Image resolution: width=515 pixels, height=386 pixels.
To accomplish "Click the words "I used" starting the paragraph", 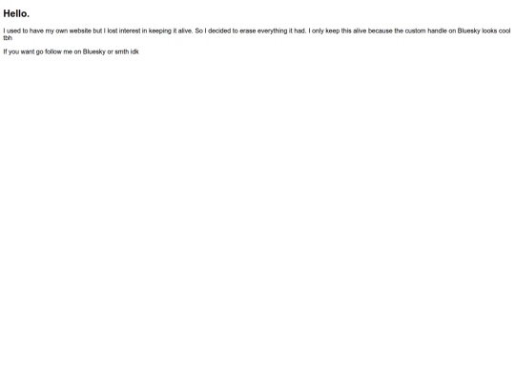I will (11, 30).
